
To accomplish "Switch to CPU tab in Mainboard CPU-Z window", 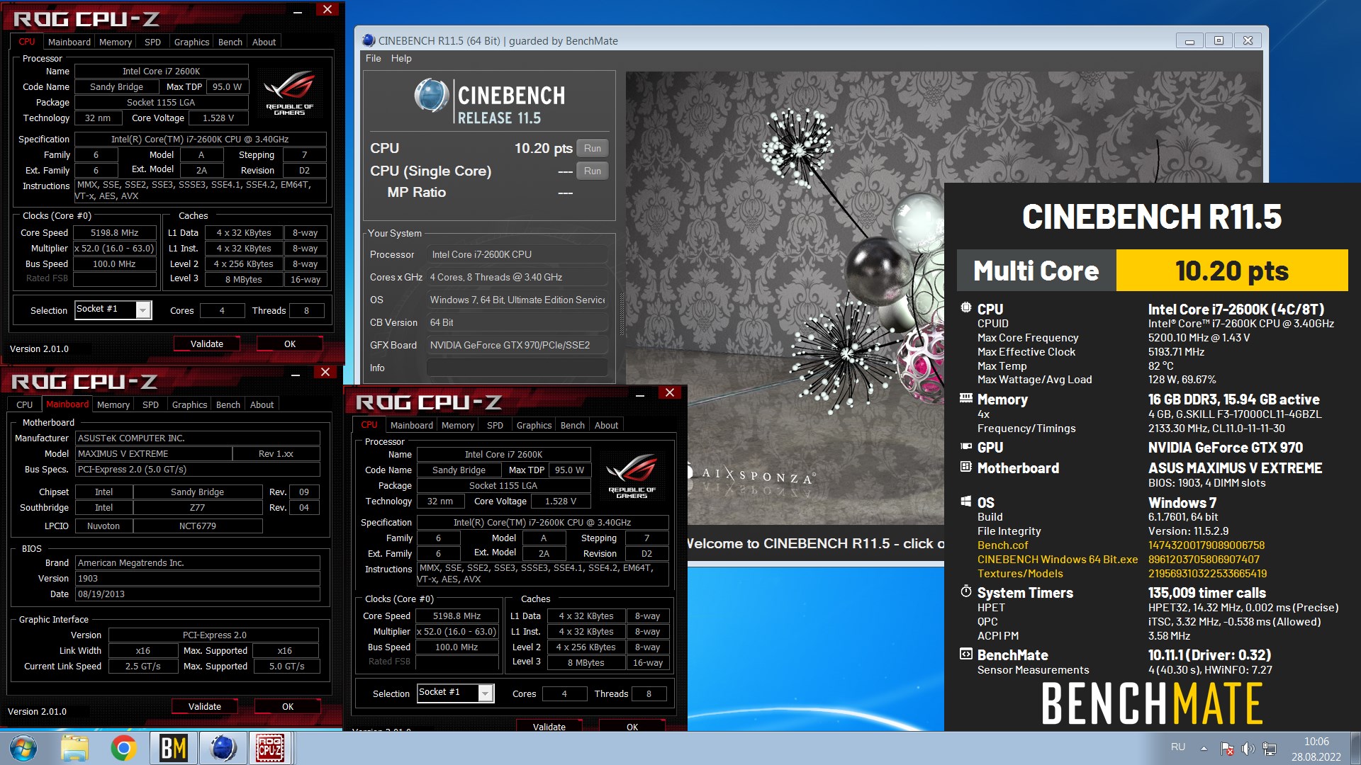I will 25,404.
